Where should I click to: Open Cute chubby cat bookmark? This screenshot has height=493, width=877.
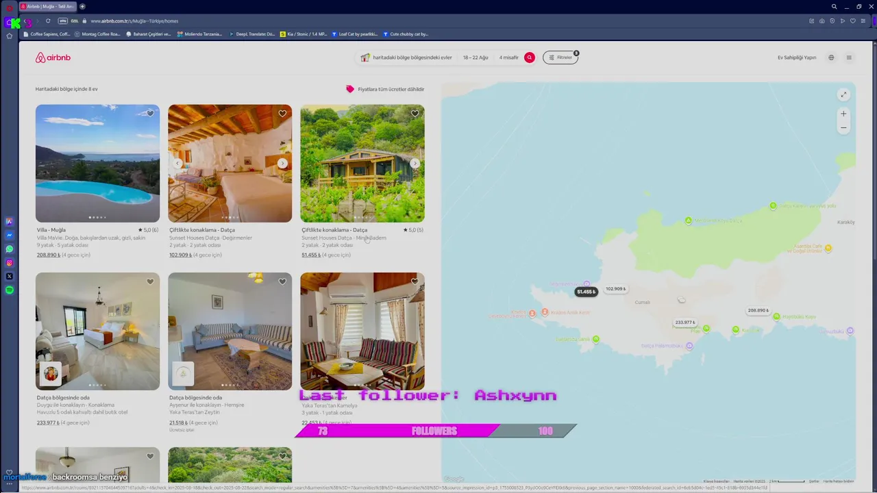406,34
